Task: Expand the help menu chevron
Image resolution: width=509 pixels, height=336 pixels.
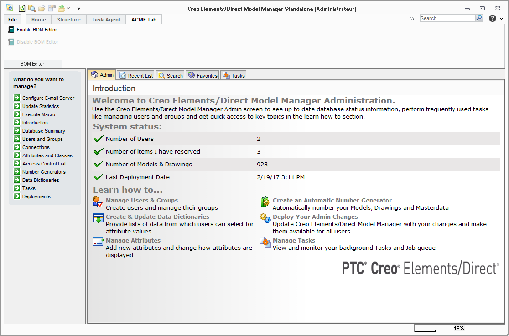Action: [x=502, y=18]
